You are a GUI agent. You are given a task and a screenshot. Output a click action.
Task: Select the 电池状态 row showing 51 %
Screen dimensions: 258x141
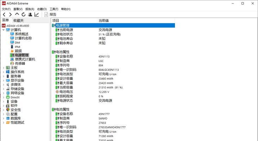click(x=113, y=34)
